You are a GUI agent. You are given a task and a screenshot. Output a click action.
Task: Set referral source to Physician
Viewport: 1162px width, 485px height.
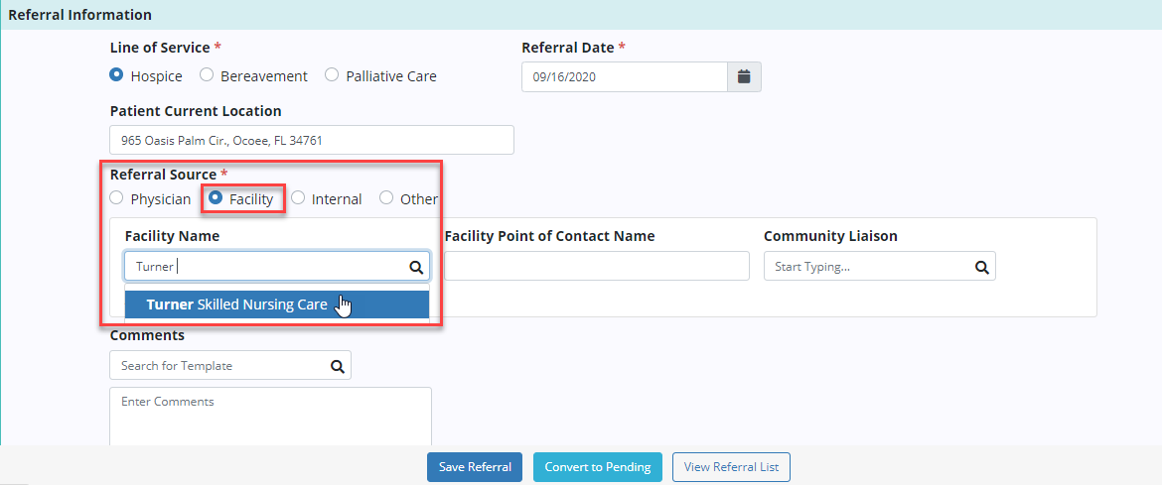(x=117, y=198)
